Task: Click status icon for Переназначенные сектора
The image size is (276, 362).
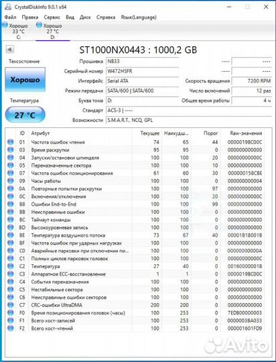Action: click(11, 166)
